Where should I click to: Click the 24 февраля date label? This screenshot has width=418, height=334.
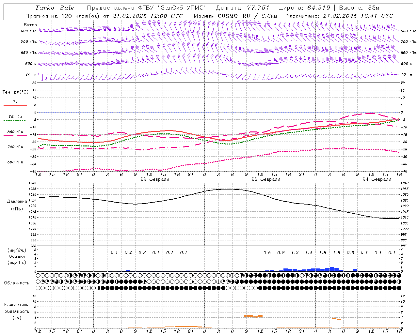[x=377, y=179]
